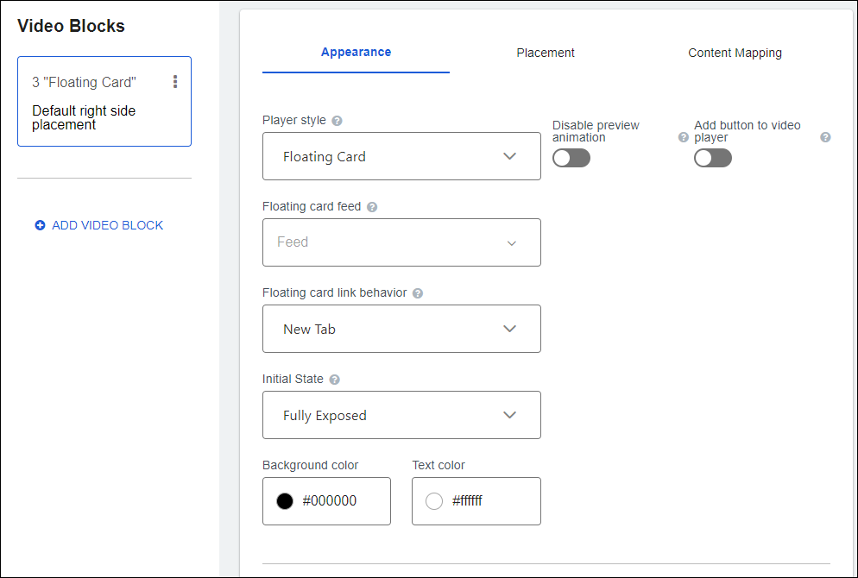Open the Floating card link behavior dropdown

(401, 329)
